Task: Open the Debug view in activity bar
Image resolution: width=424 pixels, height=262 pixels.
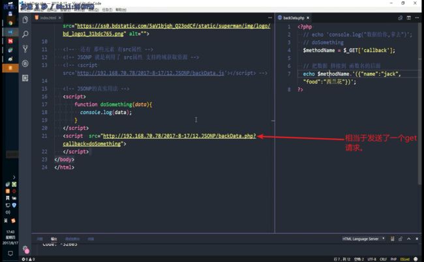Action: 25,63
